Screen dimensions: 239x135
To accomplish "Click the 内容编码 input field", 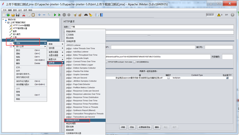I will [x=227, y=57].
